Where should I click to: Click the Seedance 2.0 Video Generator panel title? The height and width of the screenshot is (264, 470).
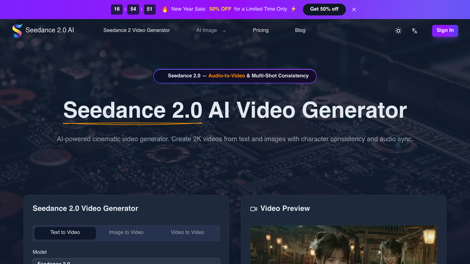(x=85, y=209)
